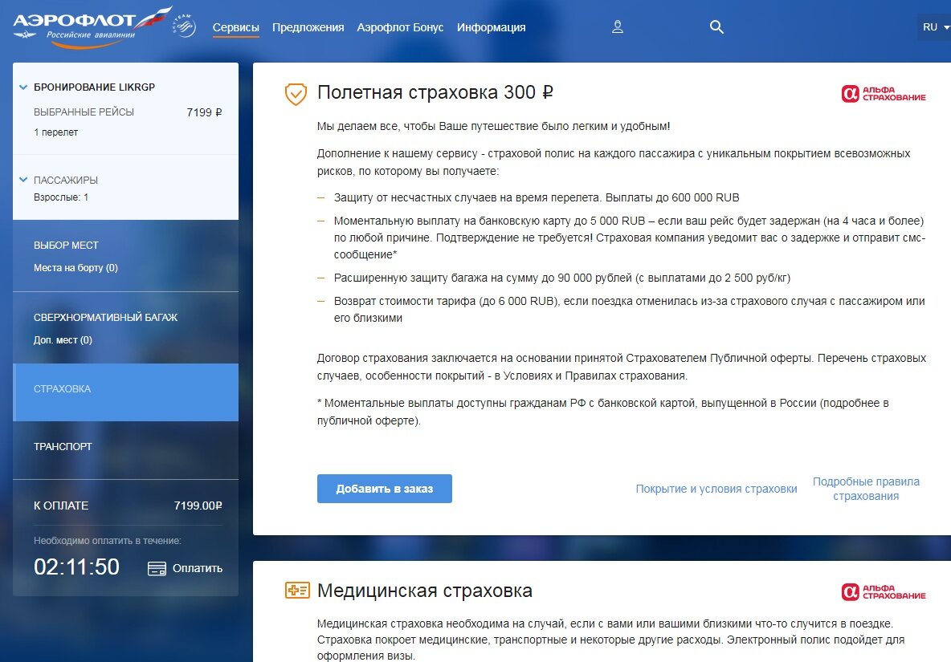Click 'Места на борту (0)' text
Screen dimensions: 951x662
pyautogui.click(x=76, y=268)
